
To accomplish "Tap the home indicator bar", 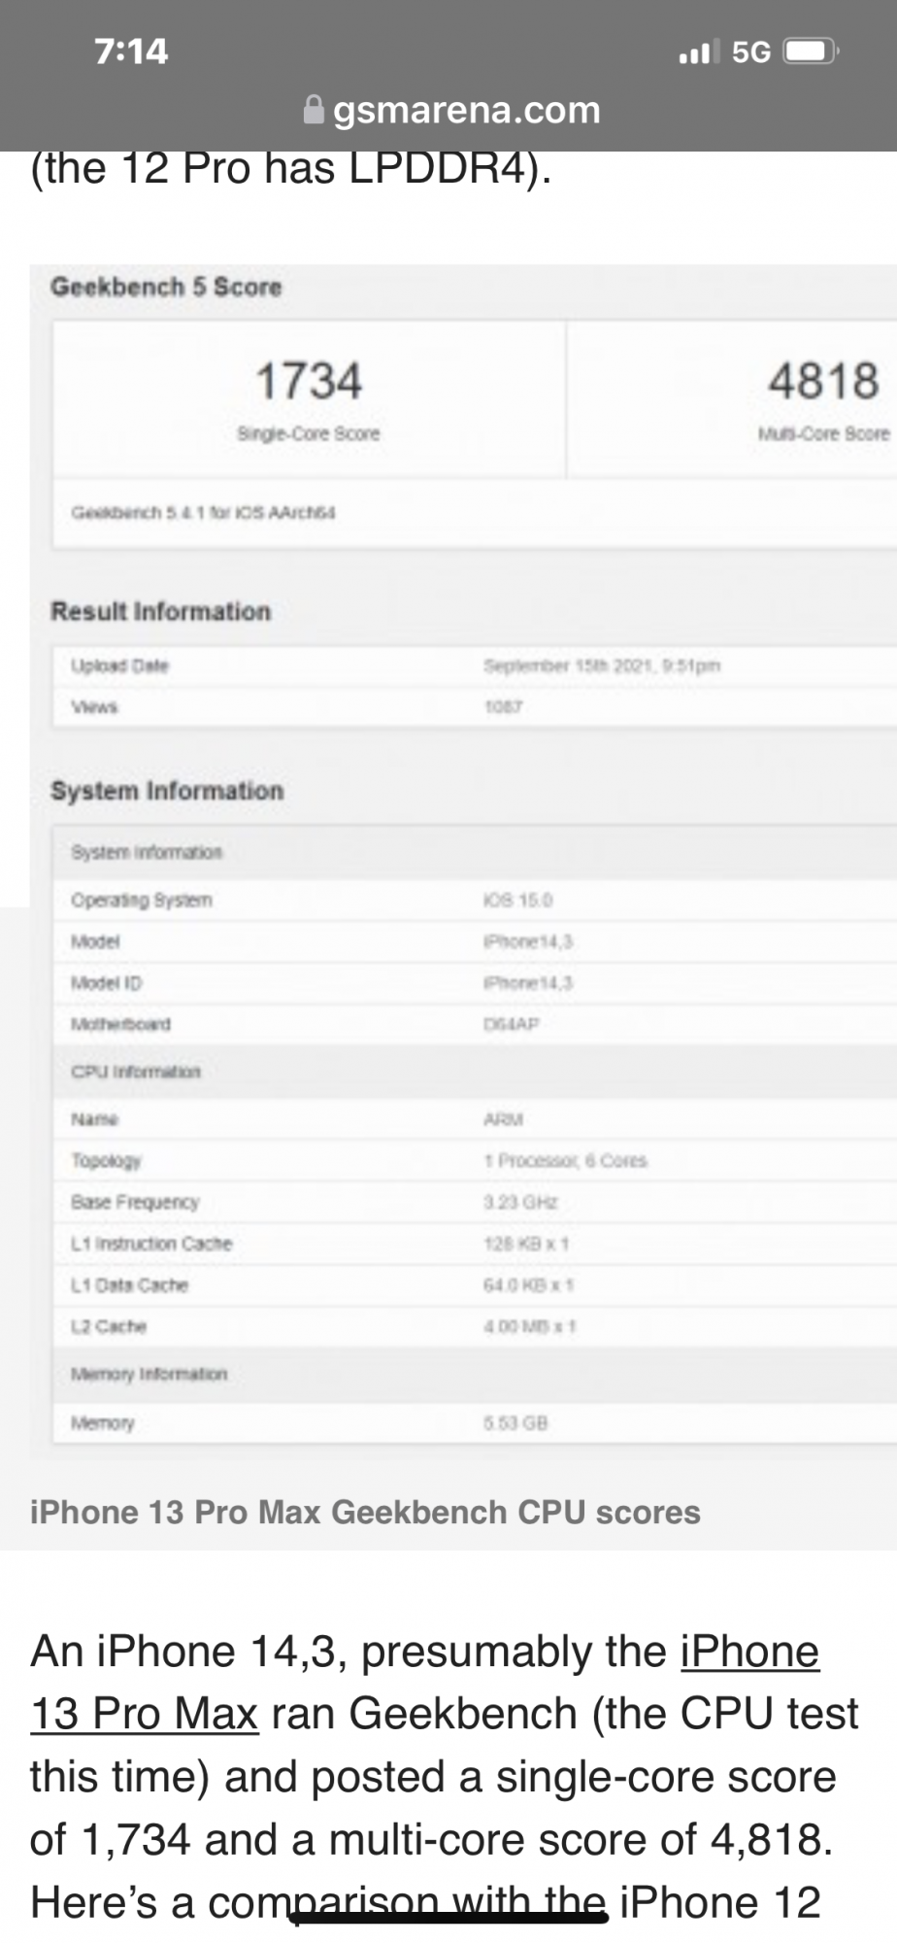I will click(449, 1918).
